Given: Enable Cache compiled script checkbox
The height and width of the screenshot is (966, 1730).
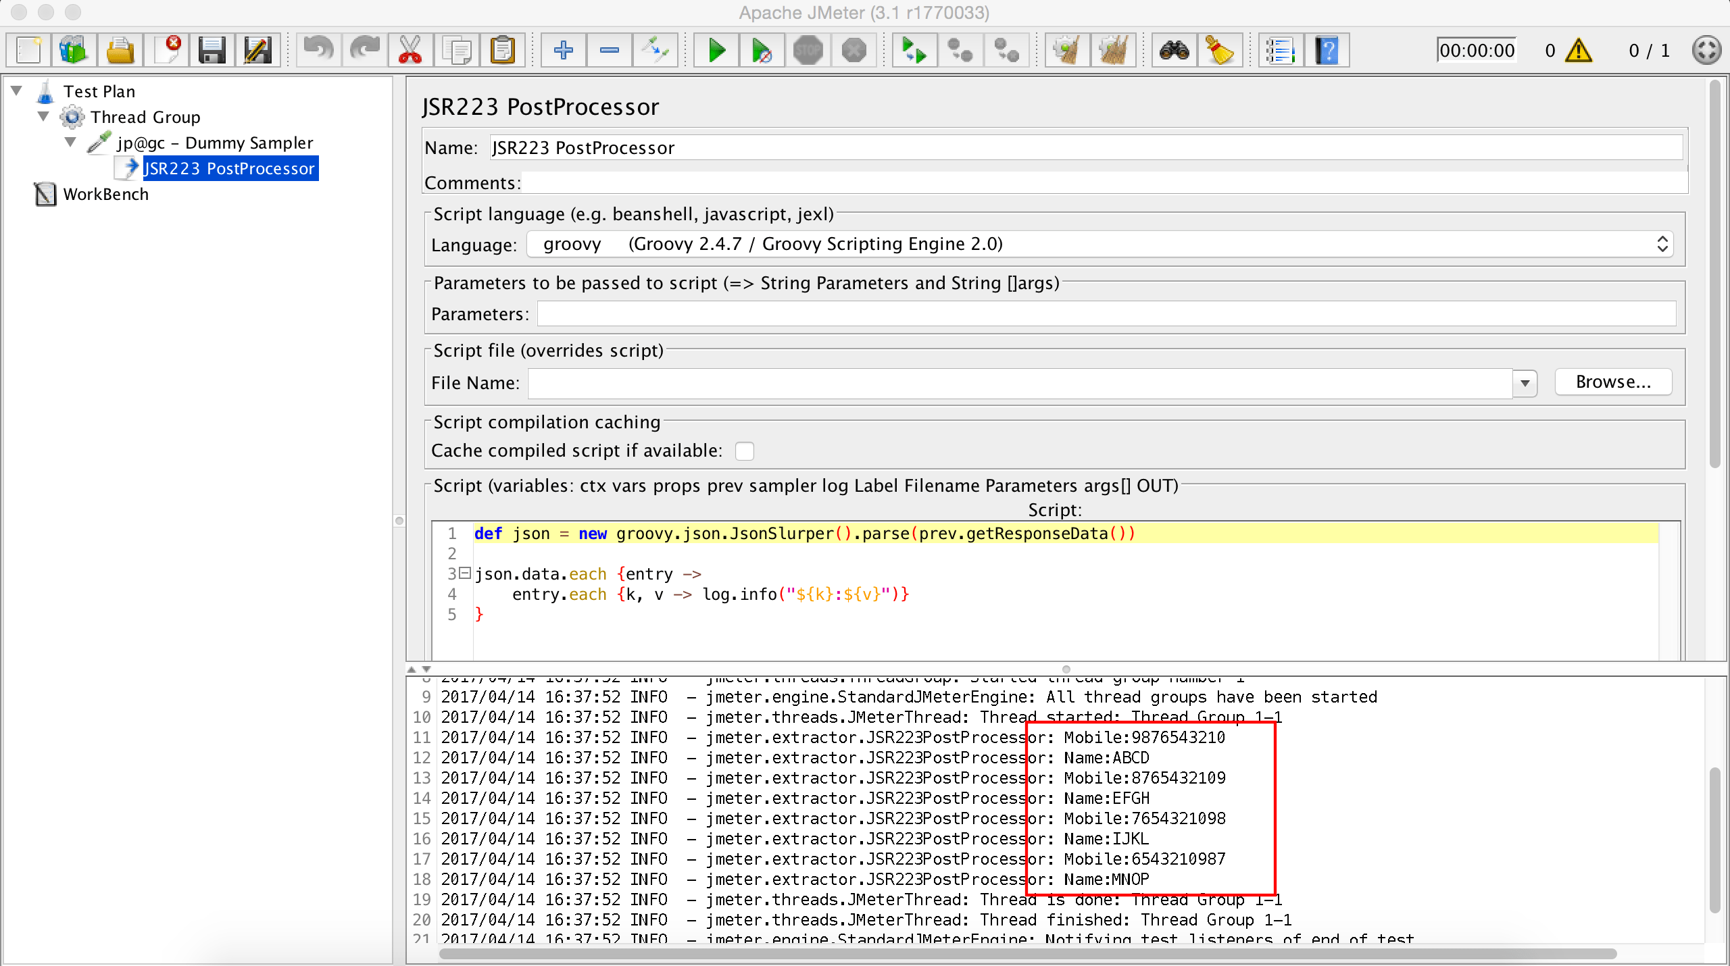Looking at the screenshot, I should (744, 451).
